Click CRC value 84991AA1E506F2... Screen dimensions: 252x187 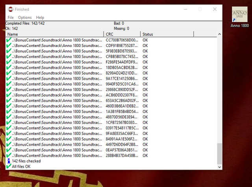[122, 139]
